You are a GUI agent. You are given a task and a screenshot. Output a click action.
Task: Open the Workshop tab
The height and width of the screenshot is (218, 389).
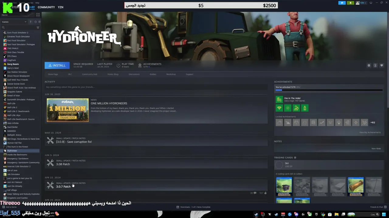[x=171, y=74]
